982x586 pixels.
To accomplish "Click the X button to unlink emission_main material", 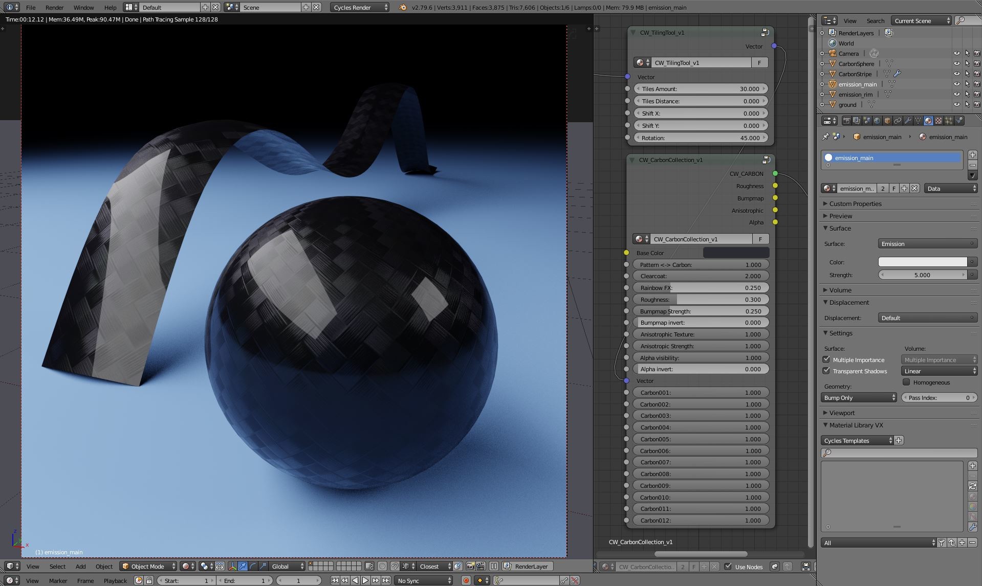I will click(914, 188).
